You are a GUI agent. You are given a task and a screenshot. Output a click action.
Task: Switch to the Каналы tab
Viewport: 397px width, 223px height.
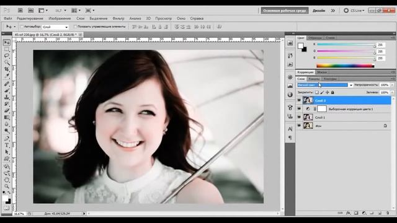(x=314, y=79)
